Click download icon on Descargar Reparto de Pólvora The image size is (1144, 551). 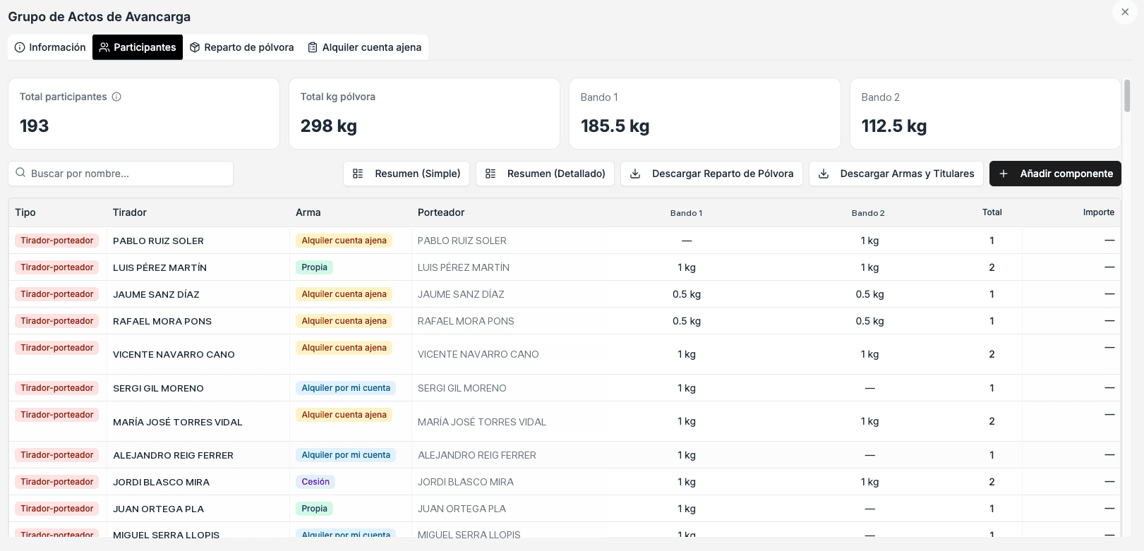tap(635, 174)
